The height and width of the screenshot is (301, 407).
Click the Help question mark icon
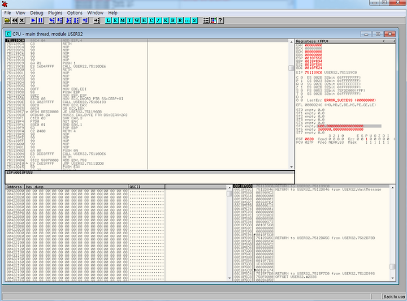[220, 20]
